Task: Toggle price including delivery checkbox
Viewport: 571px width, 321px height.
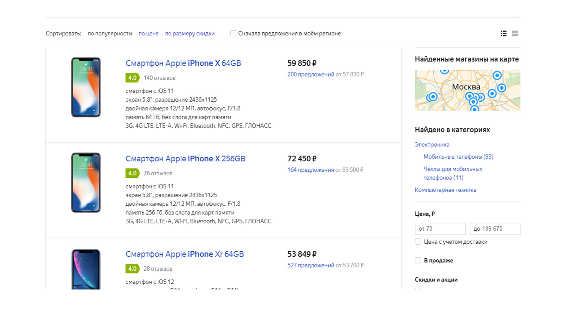Action: (x=418, y=242)
